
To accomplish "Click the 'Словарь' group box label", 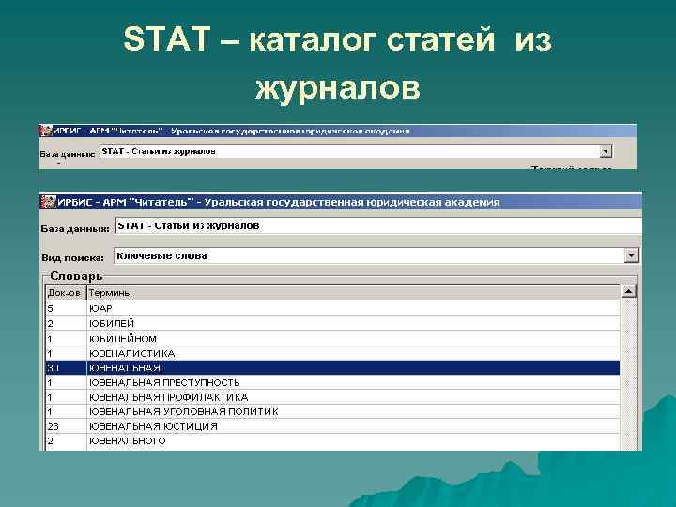I will click(76, 275).
